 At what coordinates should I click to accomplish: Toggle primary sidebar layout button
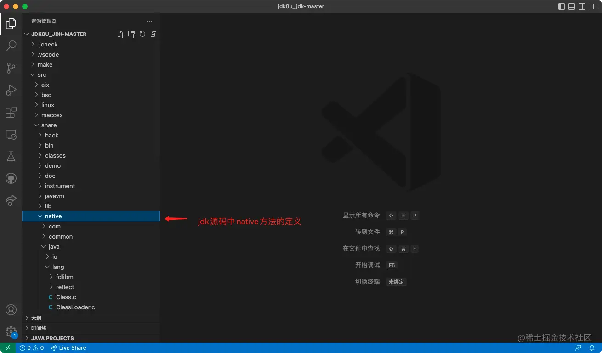562,6
